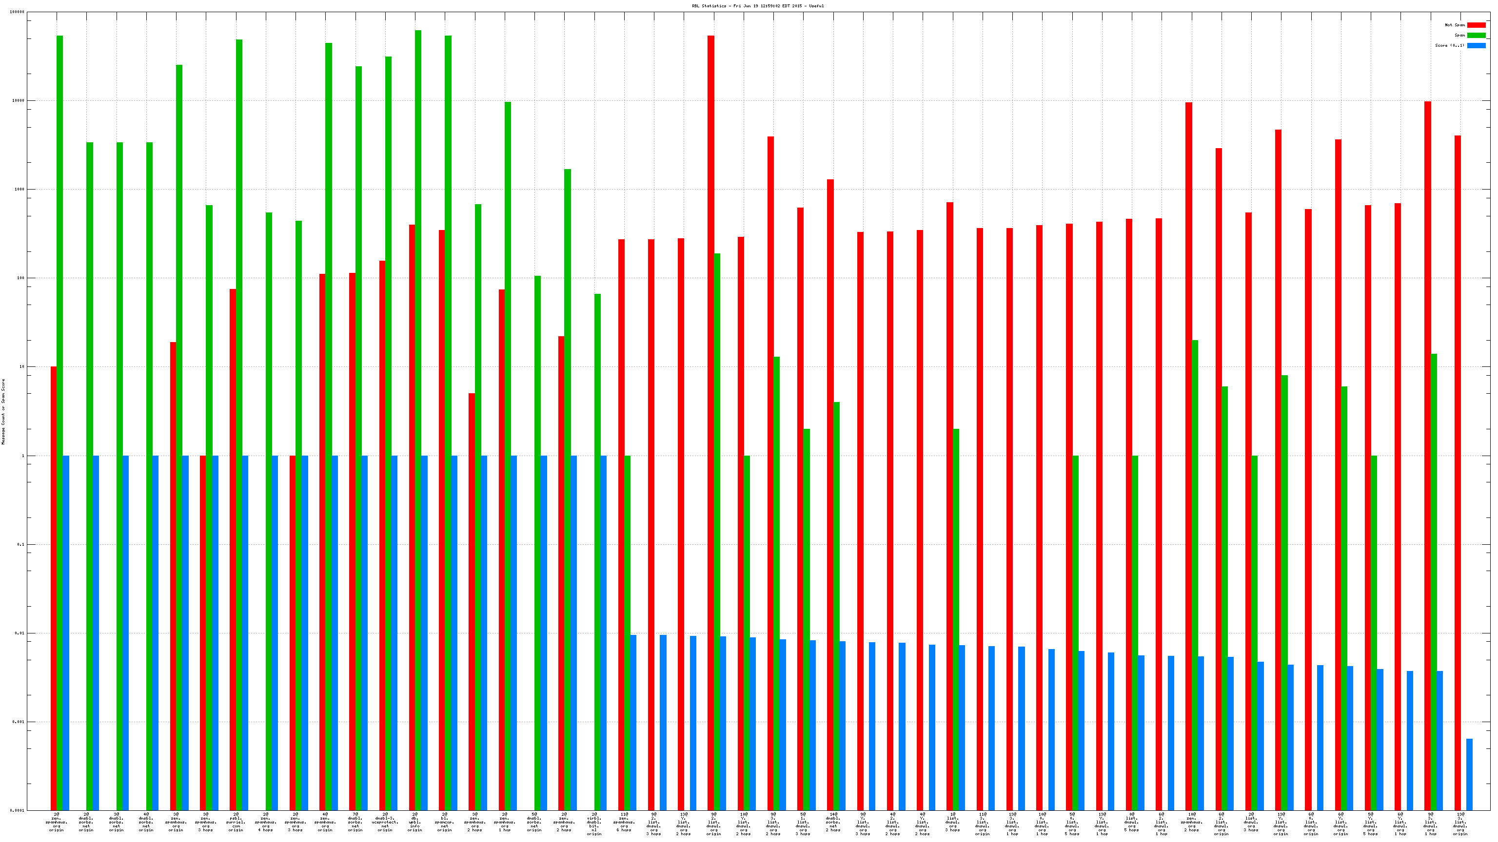This screenshot has width=1498, height=842.
Task: Click the green Spam legend swatch
Action: 1476,36
